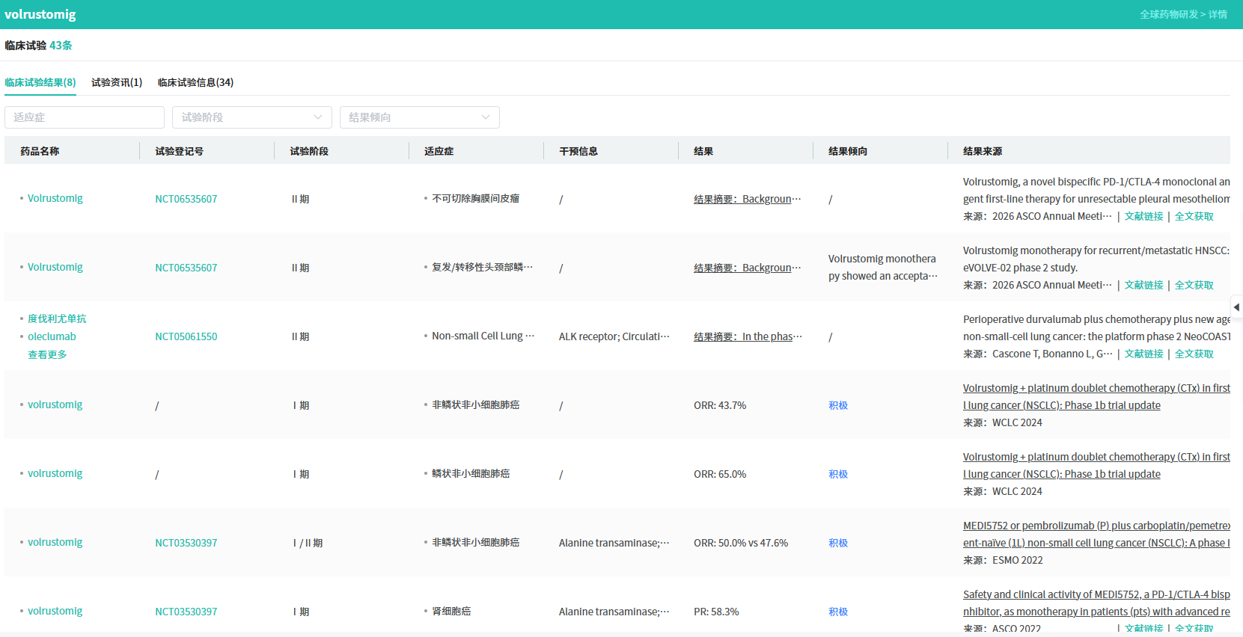This screenshot has height=637, width=1243.
Task: View 结果摘要 for the 不可切除胸膜间皮瘤 row
Action: coord(747,199)
